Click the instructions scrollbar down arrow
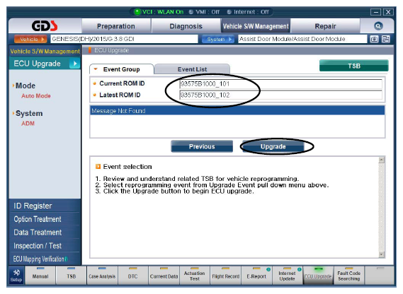 382,254
